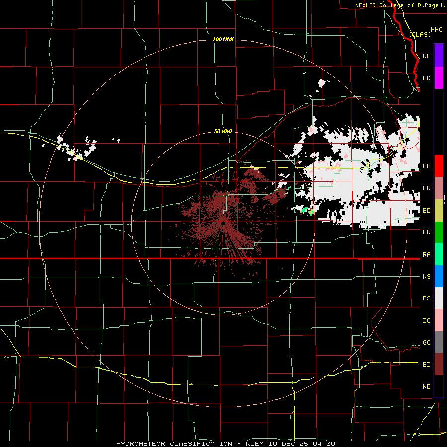Click the HR legend label

[x=426, y=232]
